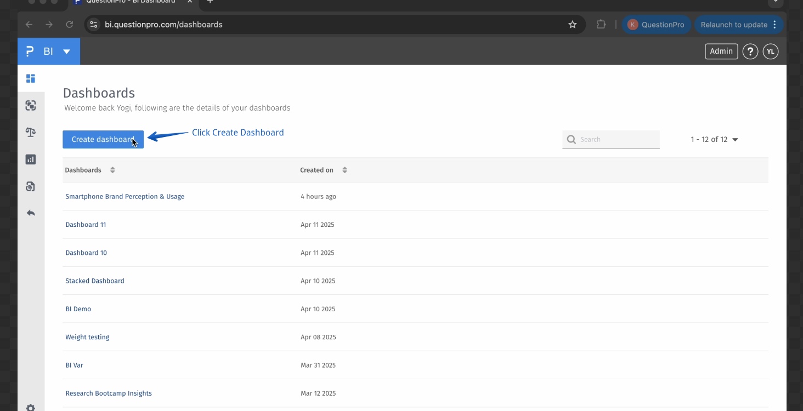This screenshot has width=803, height=411.
Task: Sort the list by the Dashboards column
Action: 112,170
